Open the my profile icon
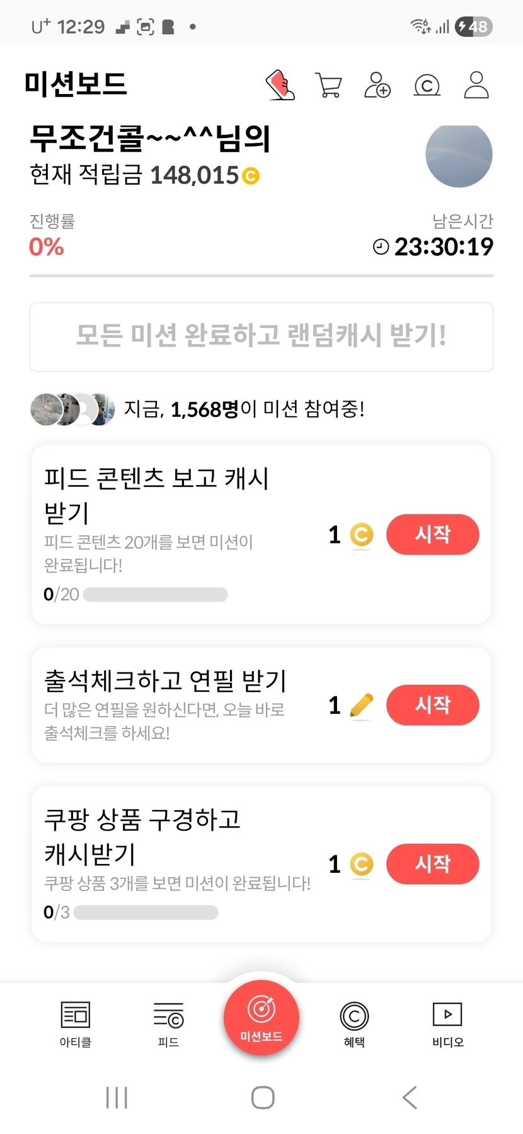523x1134 pixels. (x=476, y=85)
